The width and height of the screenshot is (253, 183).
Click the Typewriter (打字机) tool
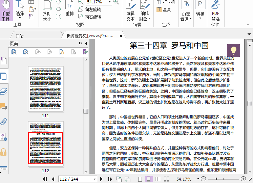coord(166,2)
